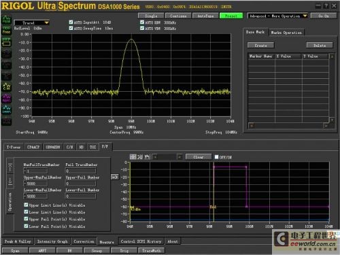Switch to Intensity Graph tab
The height and width of the screenshot is (255, 340).
52,241
